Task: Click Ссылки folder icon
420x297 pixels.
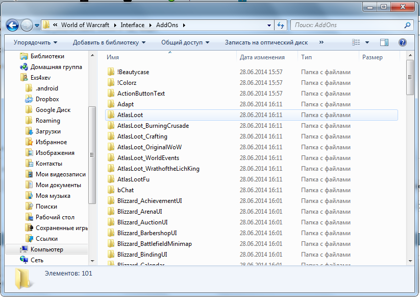Action: [x=29, y=239]
